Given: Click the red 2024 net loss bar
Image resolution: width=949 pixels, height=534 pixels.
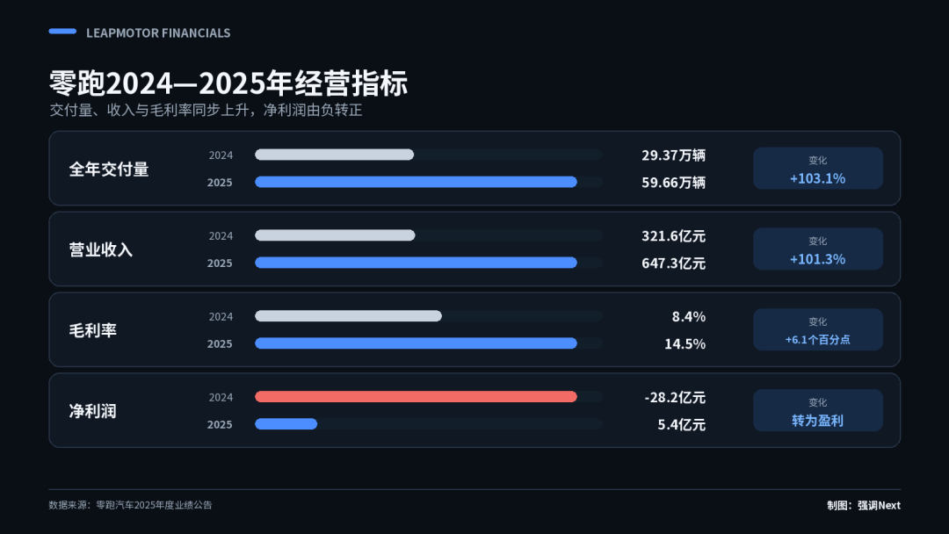Looking at the screenshot, I should [416, 397].
